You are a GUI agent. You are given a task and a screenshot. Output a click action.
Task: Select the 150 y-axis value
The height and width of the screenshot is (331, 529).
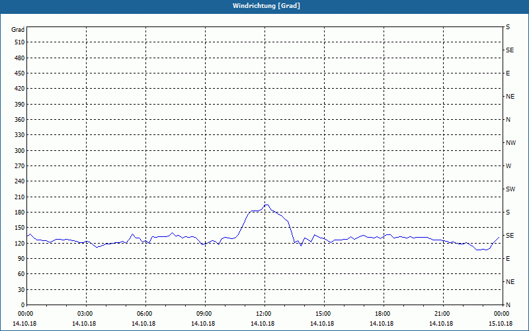point(20,228)
